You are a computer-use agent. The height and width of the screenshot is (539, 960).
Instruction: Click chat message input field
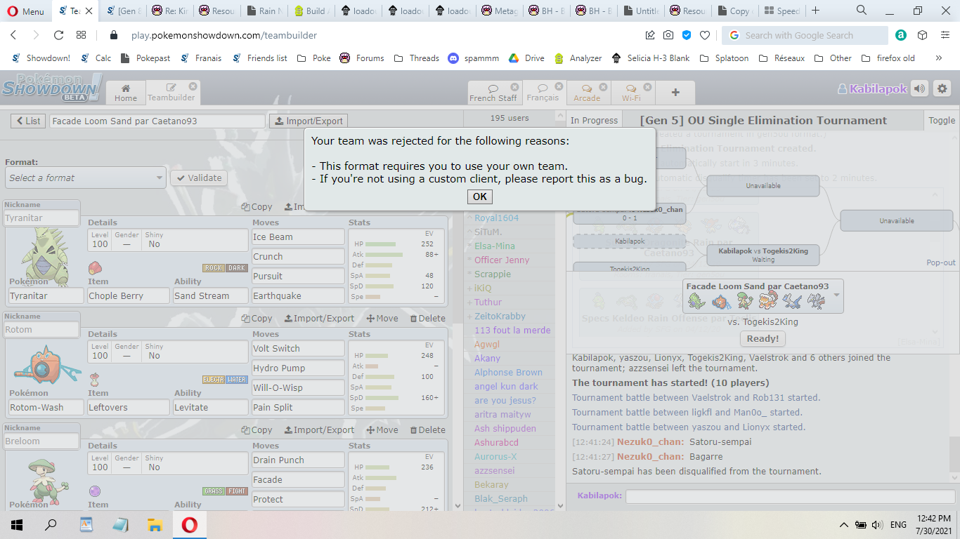[x=789, y=496]
